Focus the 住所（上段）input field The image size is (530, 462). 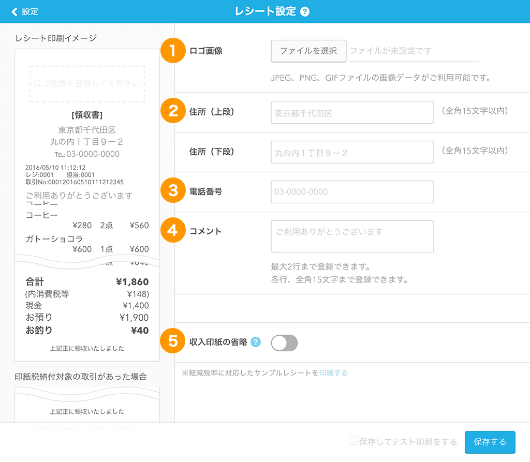(352, 113)
